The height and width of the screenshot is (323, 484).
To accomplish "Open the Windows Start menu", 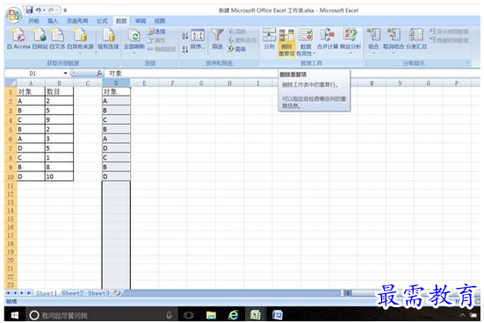I will click(x=14, y=315).
